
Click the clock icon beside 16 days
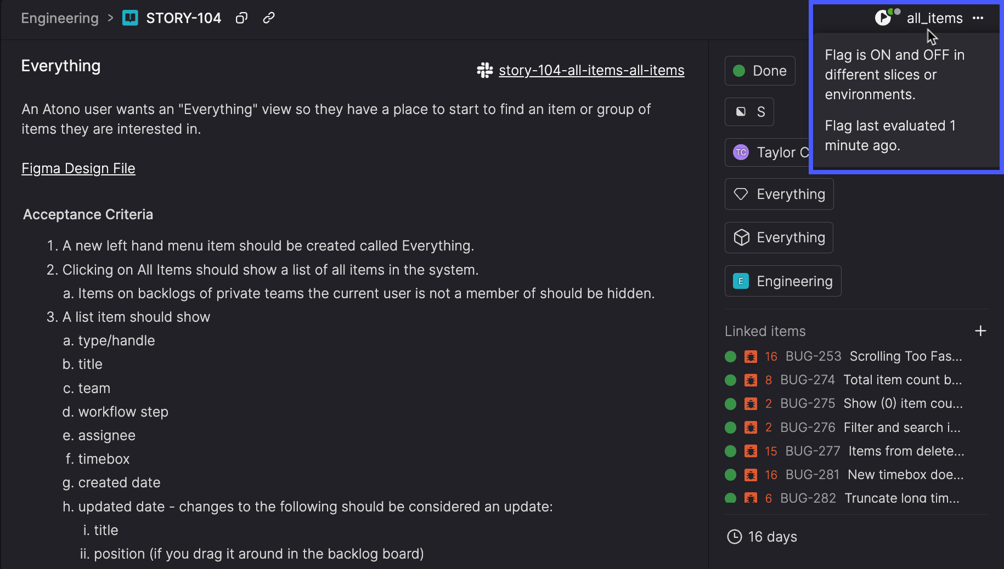coord(734,537)
